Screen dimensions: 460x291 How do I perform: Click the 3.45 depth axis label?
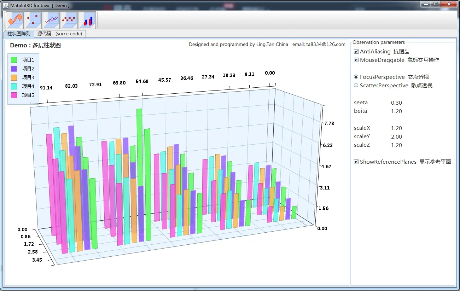37,260
